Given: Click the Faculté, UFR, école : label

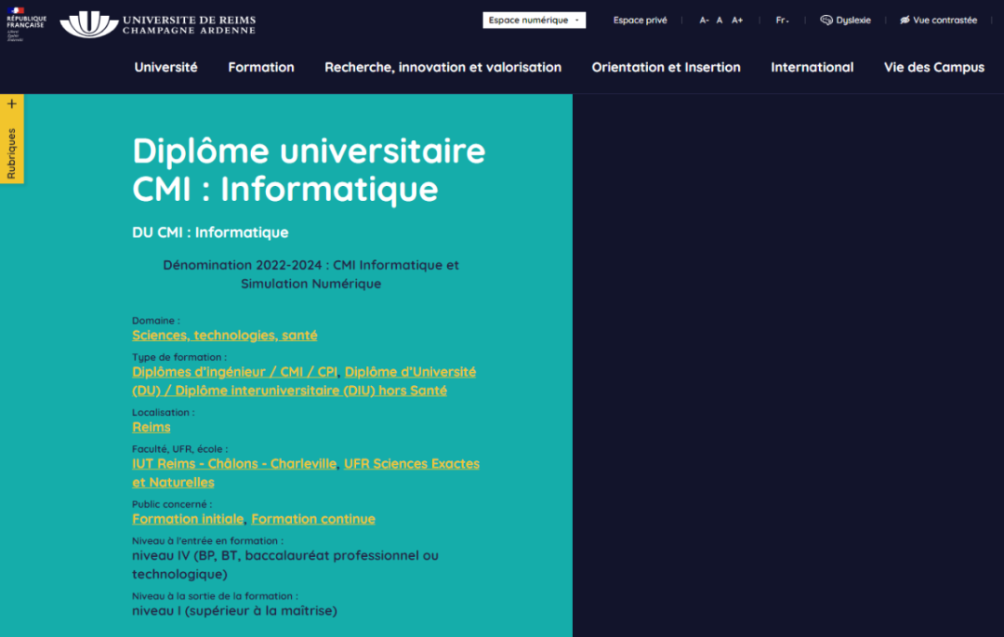Looking at the screenshot, I should coord(180,449).
